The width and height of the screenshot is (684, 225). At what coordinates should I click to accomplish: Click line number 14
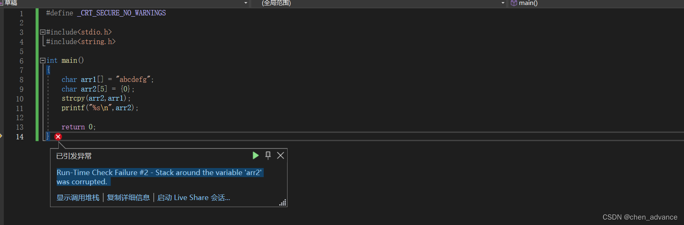coord(20,137)
